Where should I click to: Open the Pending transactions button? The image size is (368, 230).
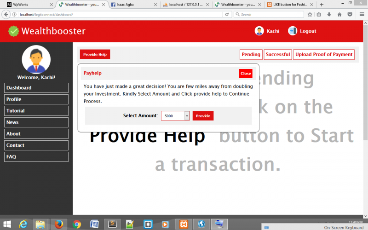click(251, 54)
